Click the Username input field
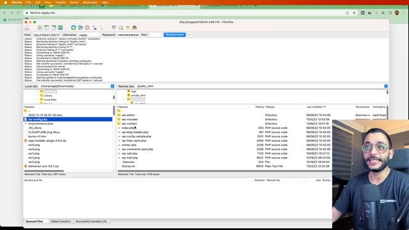This screenshot has height=230, width=409. pos(89,34)
